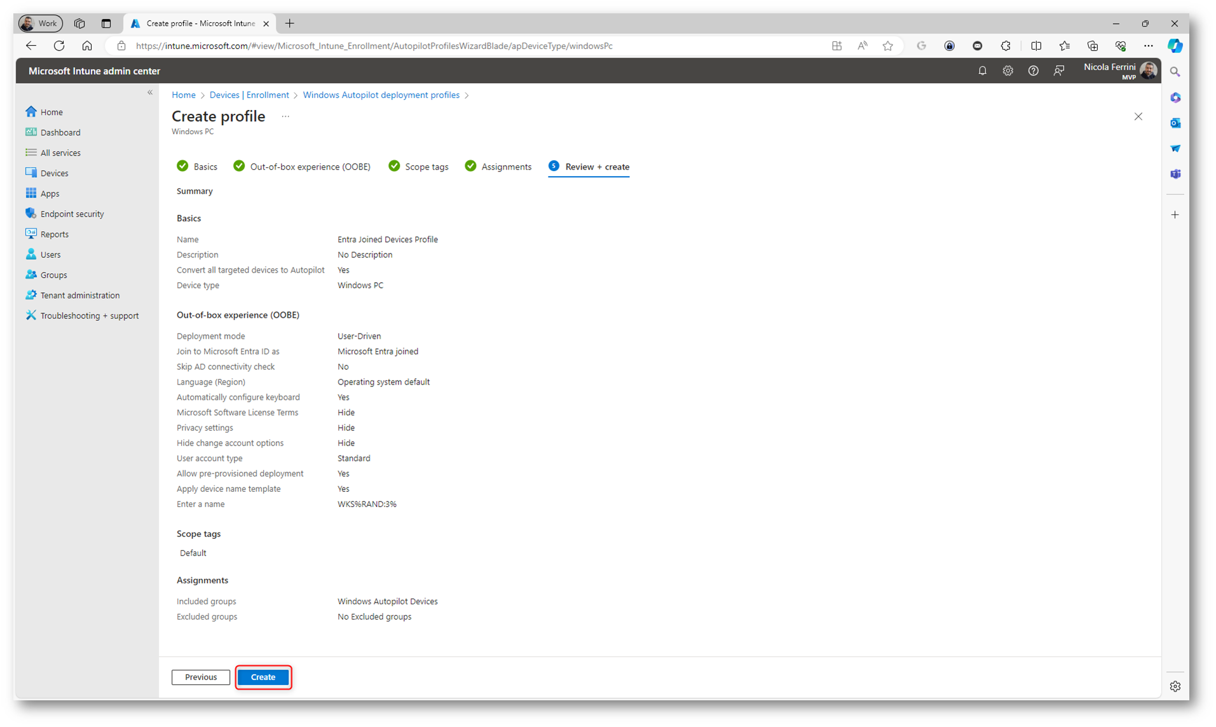Open Troubleshooting + support in sidebar
The height and width of the screenshot is (727, 1216).
tap(89, 316)
